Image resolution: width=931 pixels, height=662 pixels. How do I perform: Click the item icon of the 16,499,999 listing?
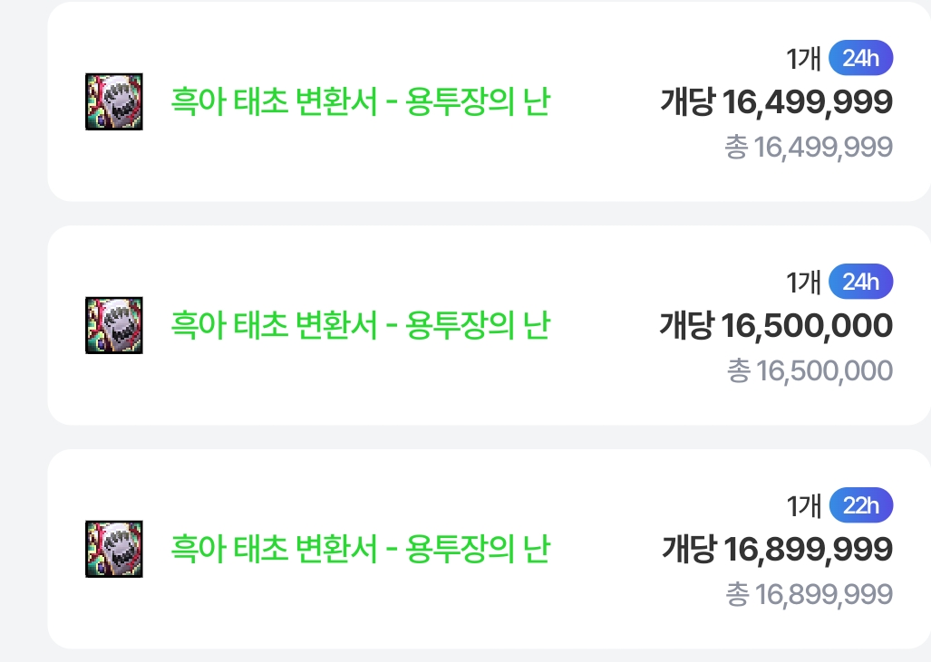(x=114, y=101)
